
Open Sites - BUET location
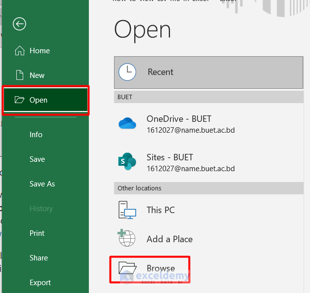(209, 162)
